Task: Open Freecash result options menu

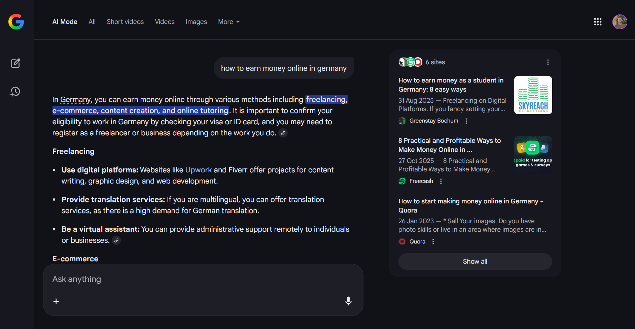Action: pos(441,181)
